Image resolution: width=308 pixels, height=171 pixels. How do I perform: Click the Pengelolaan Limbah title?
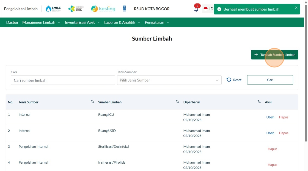pyautogui.click(x=21, y=9)
